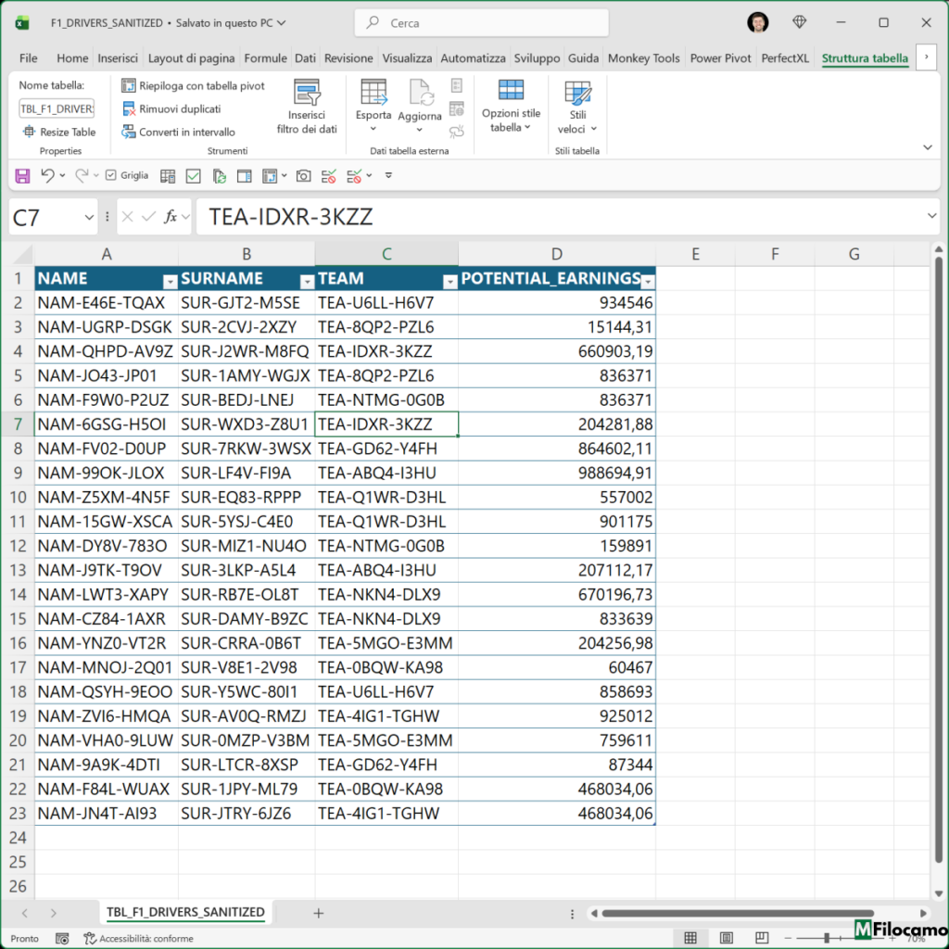Select cell with NAM-QHPD-AV9Z

pos(107,351)
